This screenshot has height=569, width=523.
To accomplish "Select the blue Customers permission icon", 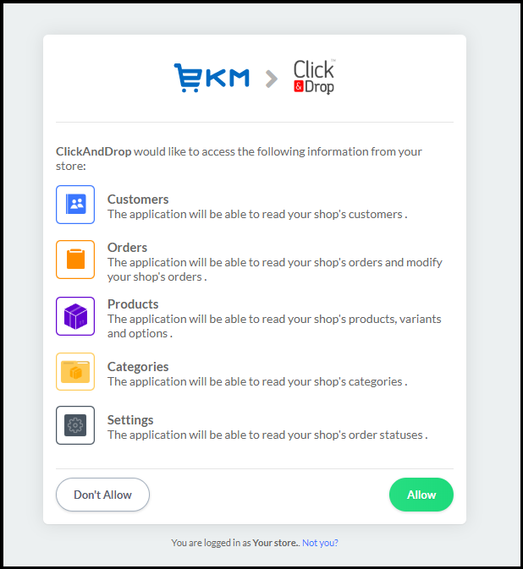I will coord(75,205).
